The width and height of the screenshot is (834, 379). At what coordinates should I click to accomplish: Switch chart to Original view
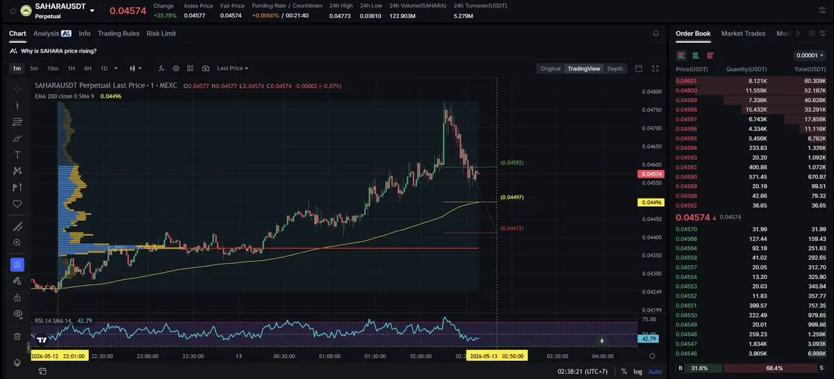tap(550, 69)
